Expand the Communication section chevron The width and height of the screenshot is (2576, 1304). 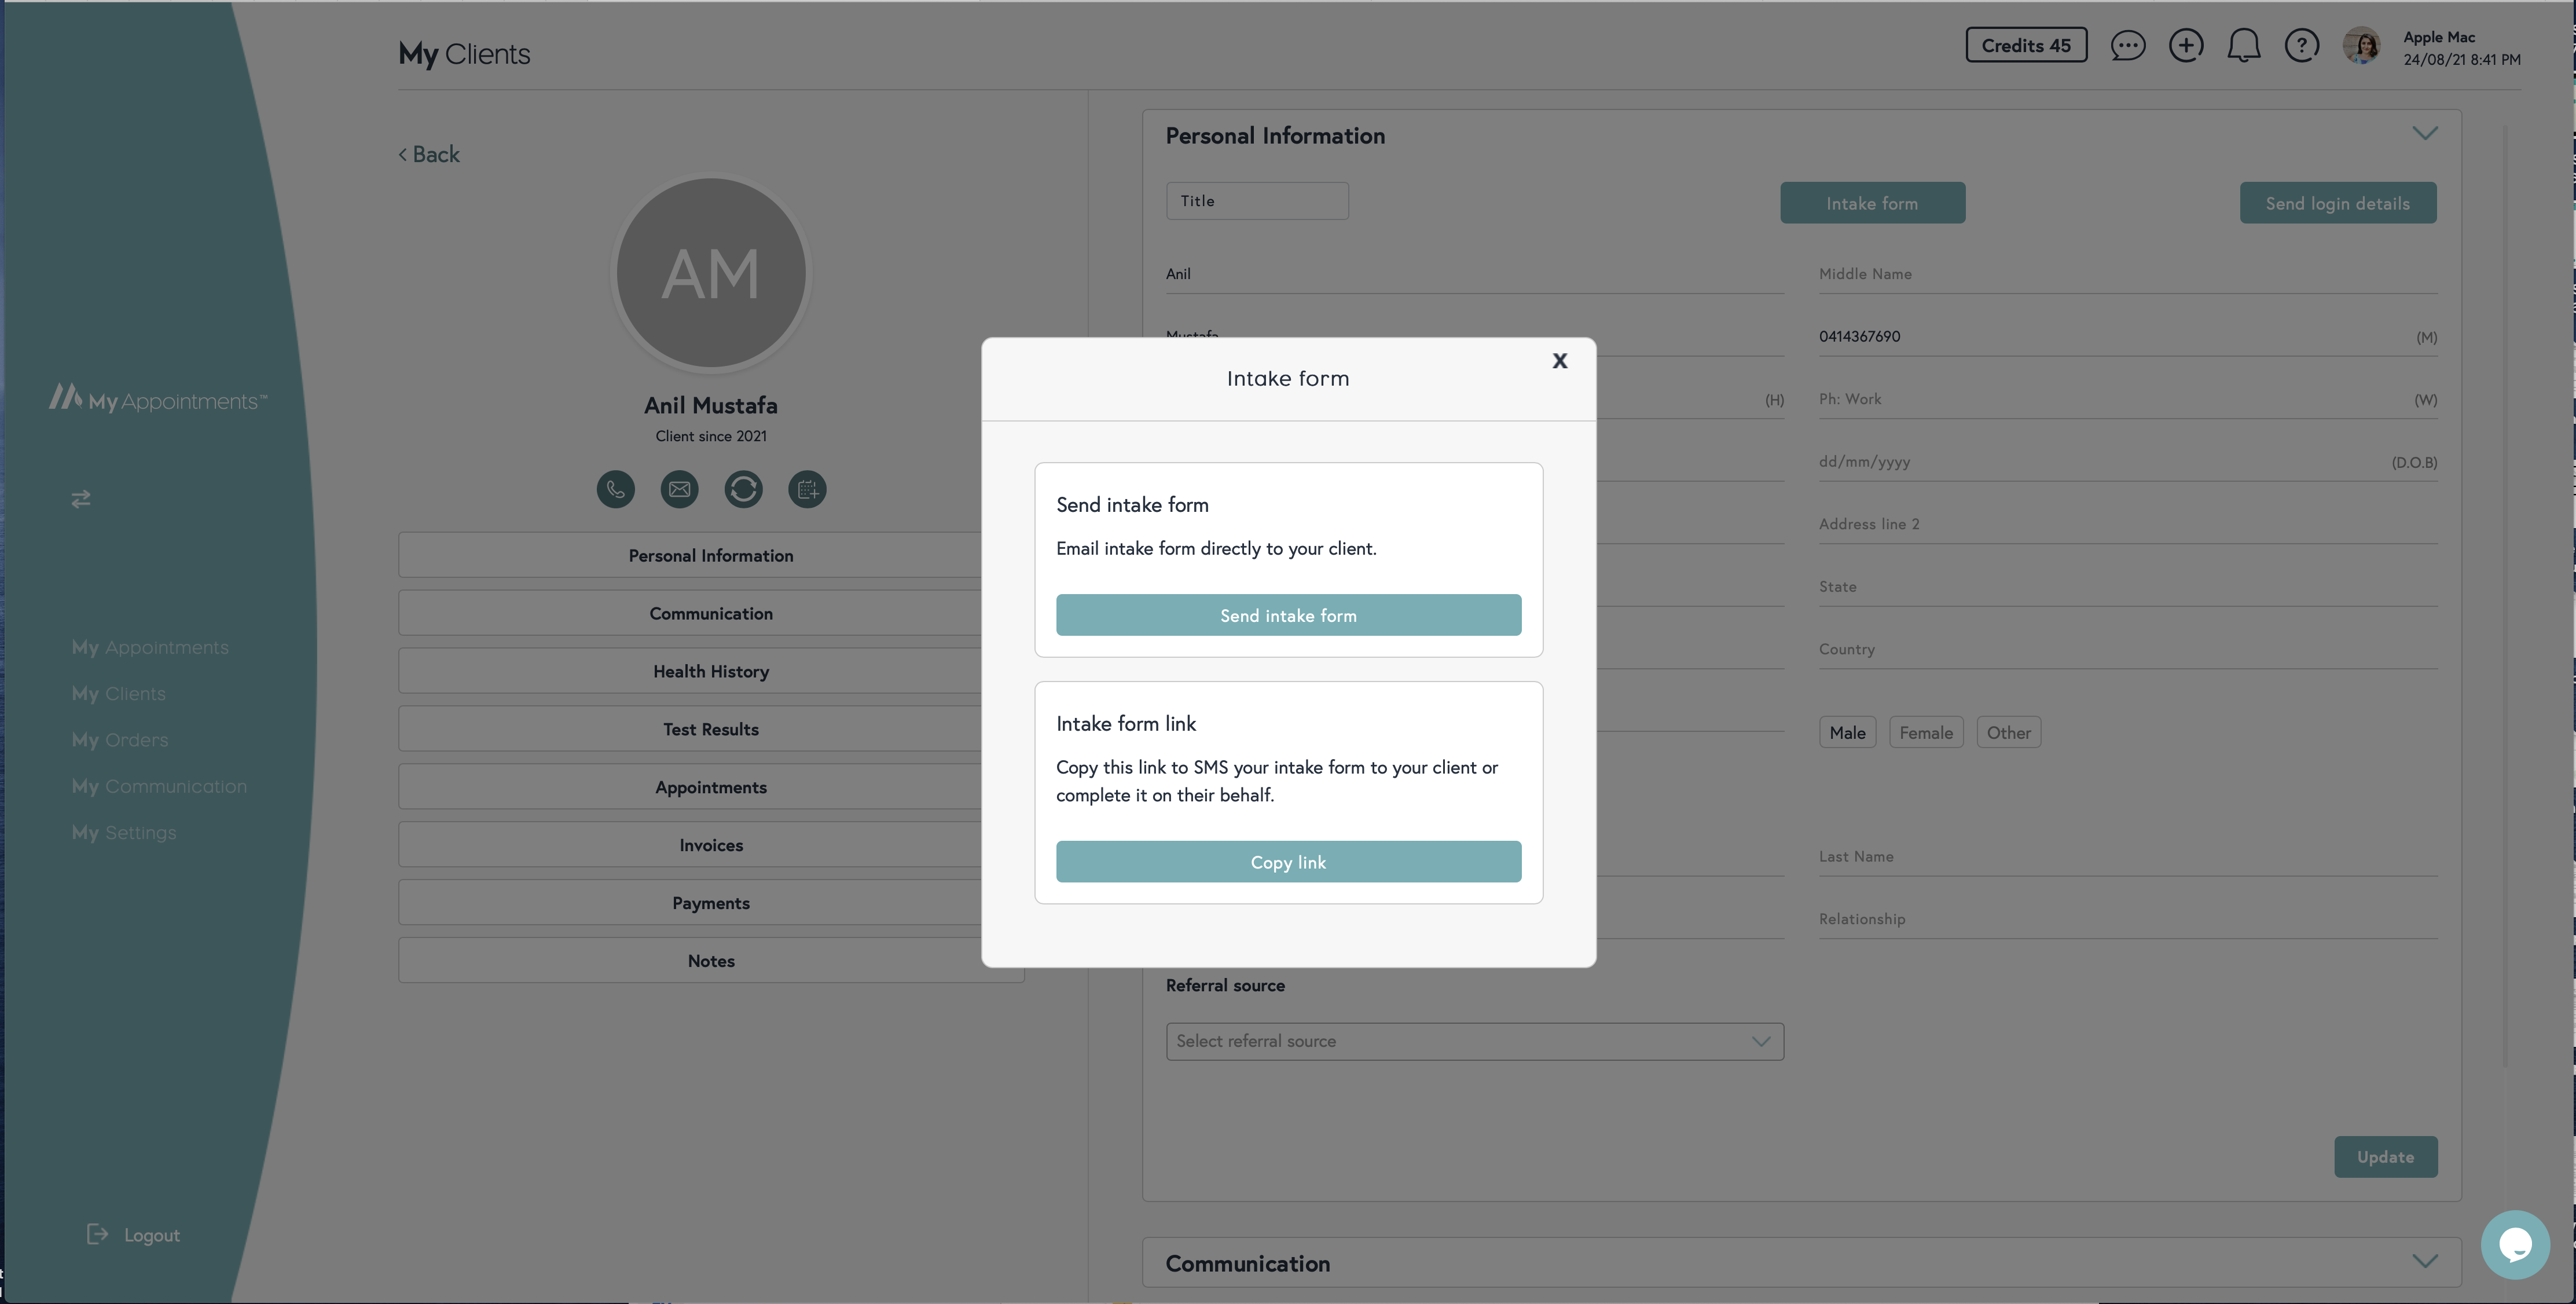pos(2424,1262)
